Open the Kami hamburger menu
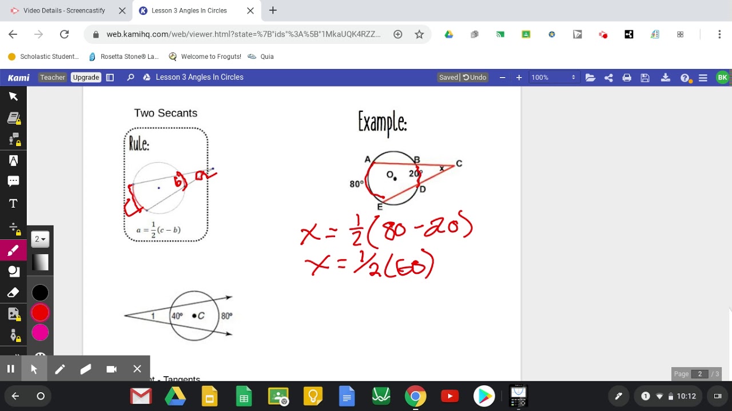This screenshot has width=732, height=411. (x=703, y=78)
